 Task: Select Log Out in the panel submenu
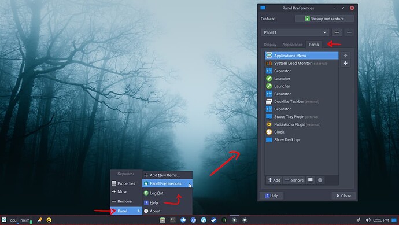[x=167, y=193]
